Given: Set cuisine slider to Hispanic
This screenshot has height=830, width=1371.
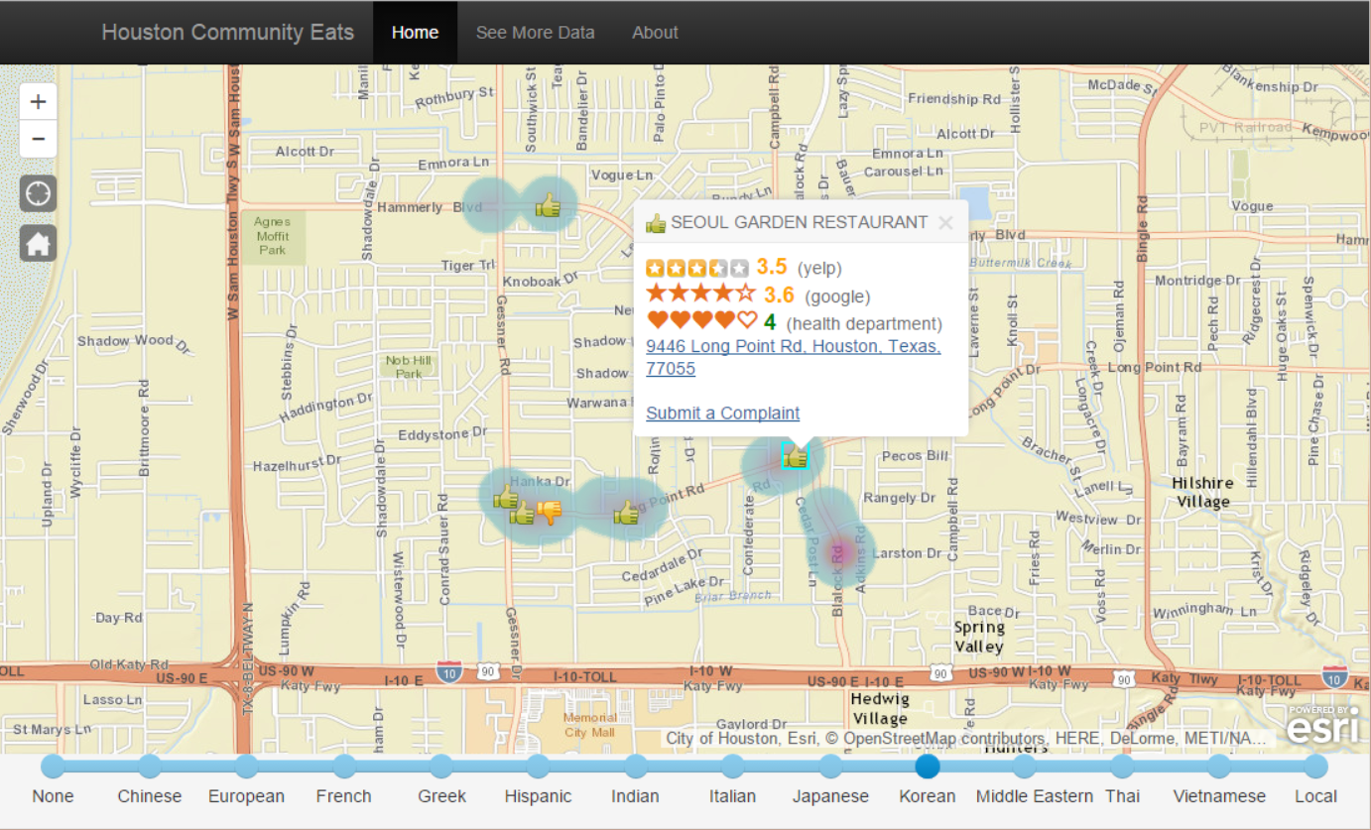Looking at the screenshot, I should click(x=539, y=766).
